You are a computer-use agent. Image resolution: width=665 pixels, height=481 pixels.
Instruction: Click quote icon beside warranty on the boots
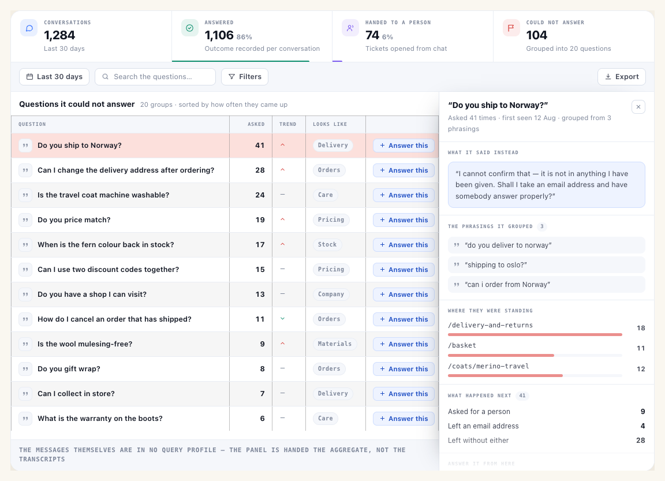coord(25,419)
